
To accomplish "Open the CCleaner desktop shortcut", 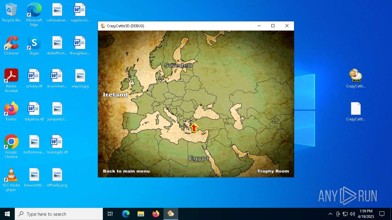I will tap(11, 46).
